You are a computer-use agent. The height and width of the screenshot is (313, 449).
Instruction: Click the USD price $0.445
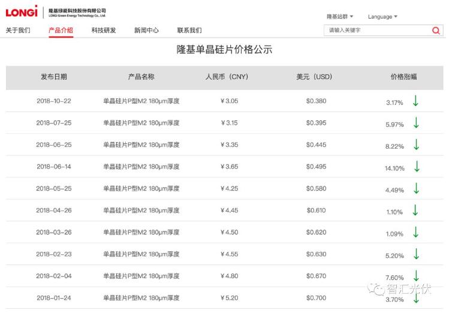316,145
